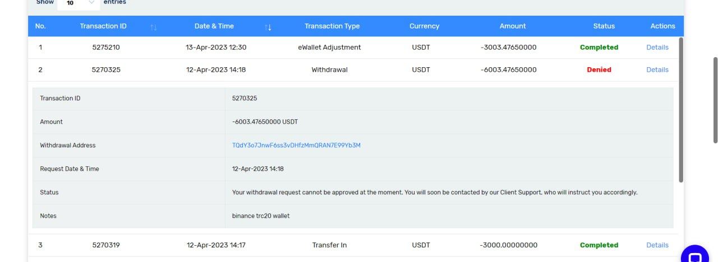Viewport: 718px width, 262px height.
Task: Click the transactions table vertical scrollbar
Action: (x=681, y=109)
